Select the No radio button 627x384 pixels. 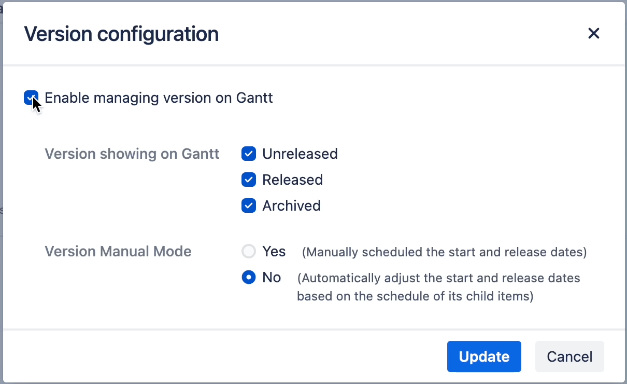click(x=248, y=277)
